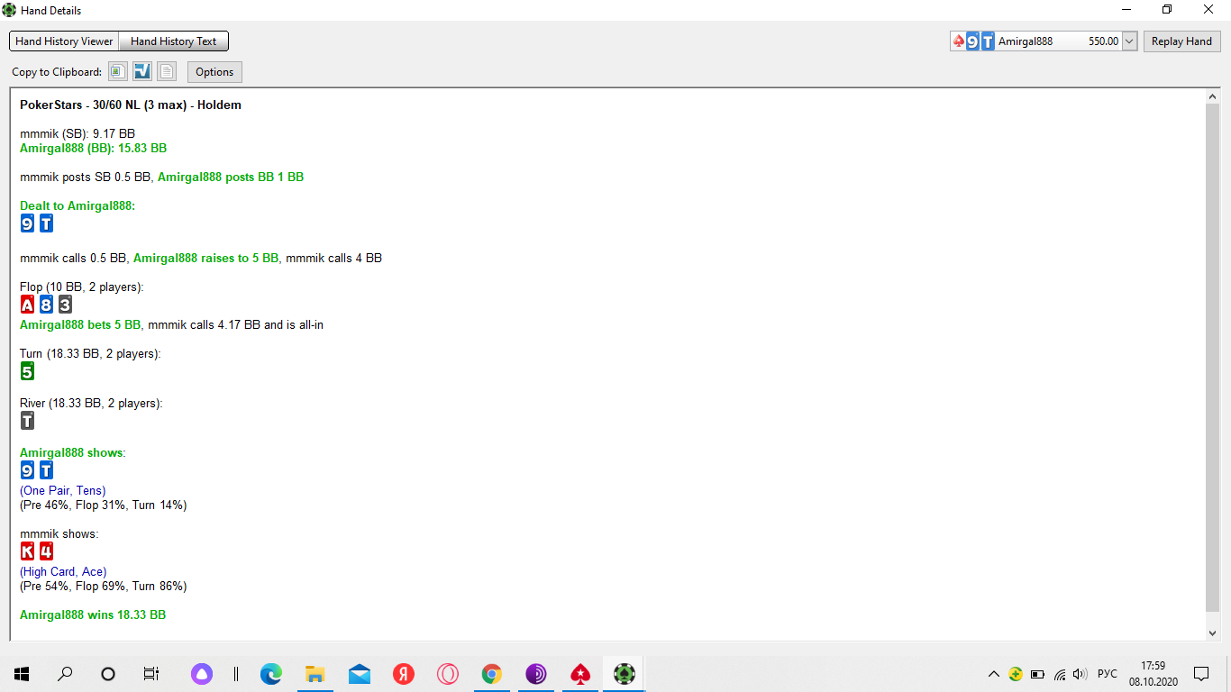Click the 4 card in mmmik's hand
Screen dimensions: 1231x692
click(x=46, y=551)
